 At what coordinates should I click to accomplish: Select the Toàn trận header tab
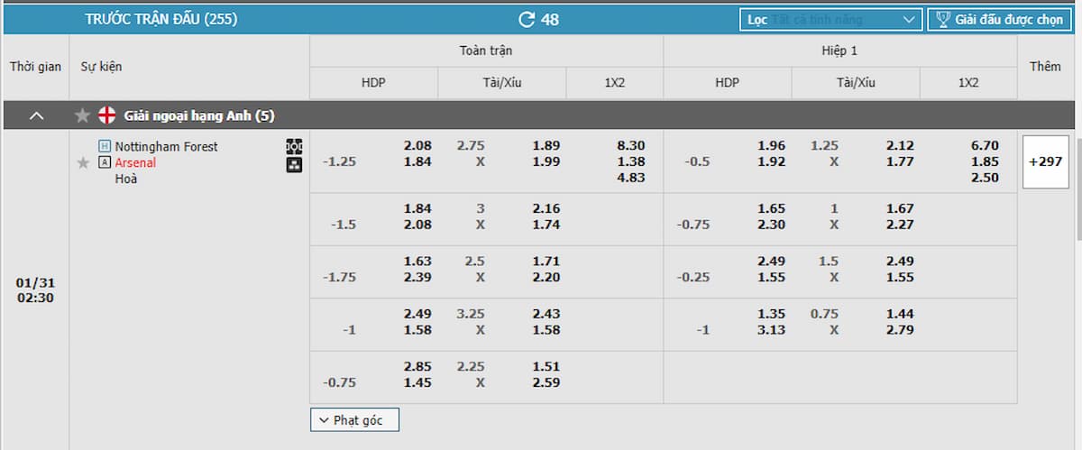[486, 51]
